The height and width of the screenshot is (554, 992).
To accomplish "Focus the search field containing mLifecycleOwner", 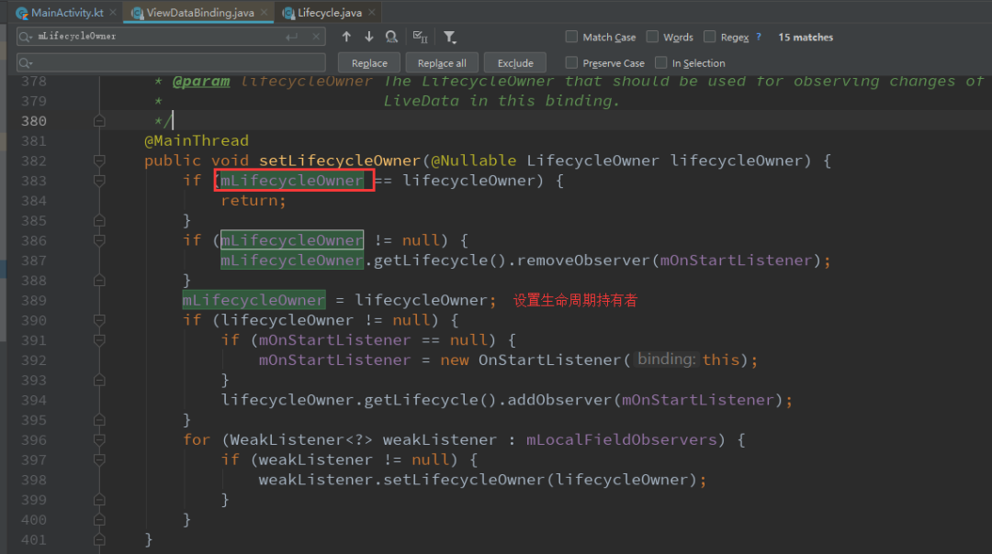I will click(x=171, y=37).
